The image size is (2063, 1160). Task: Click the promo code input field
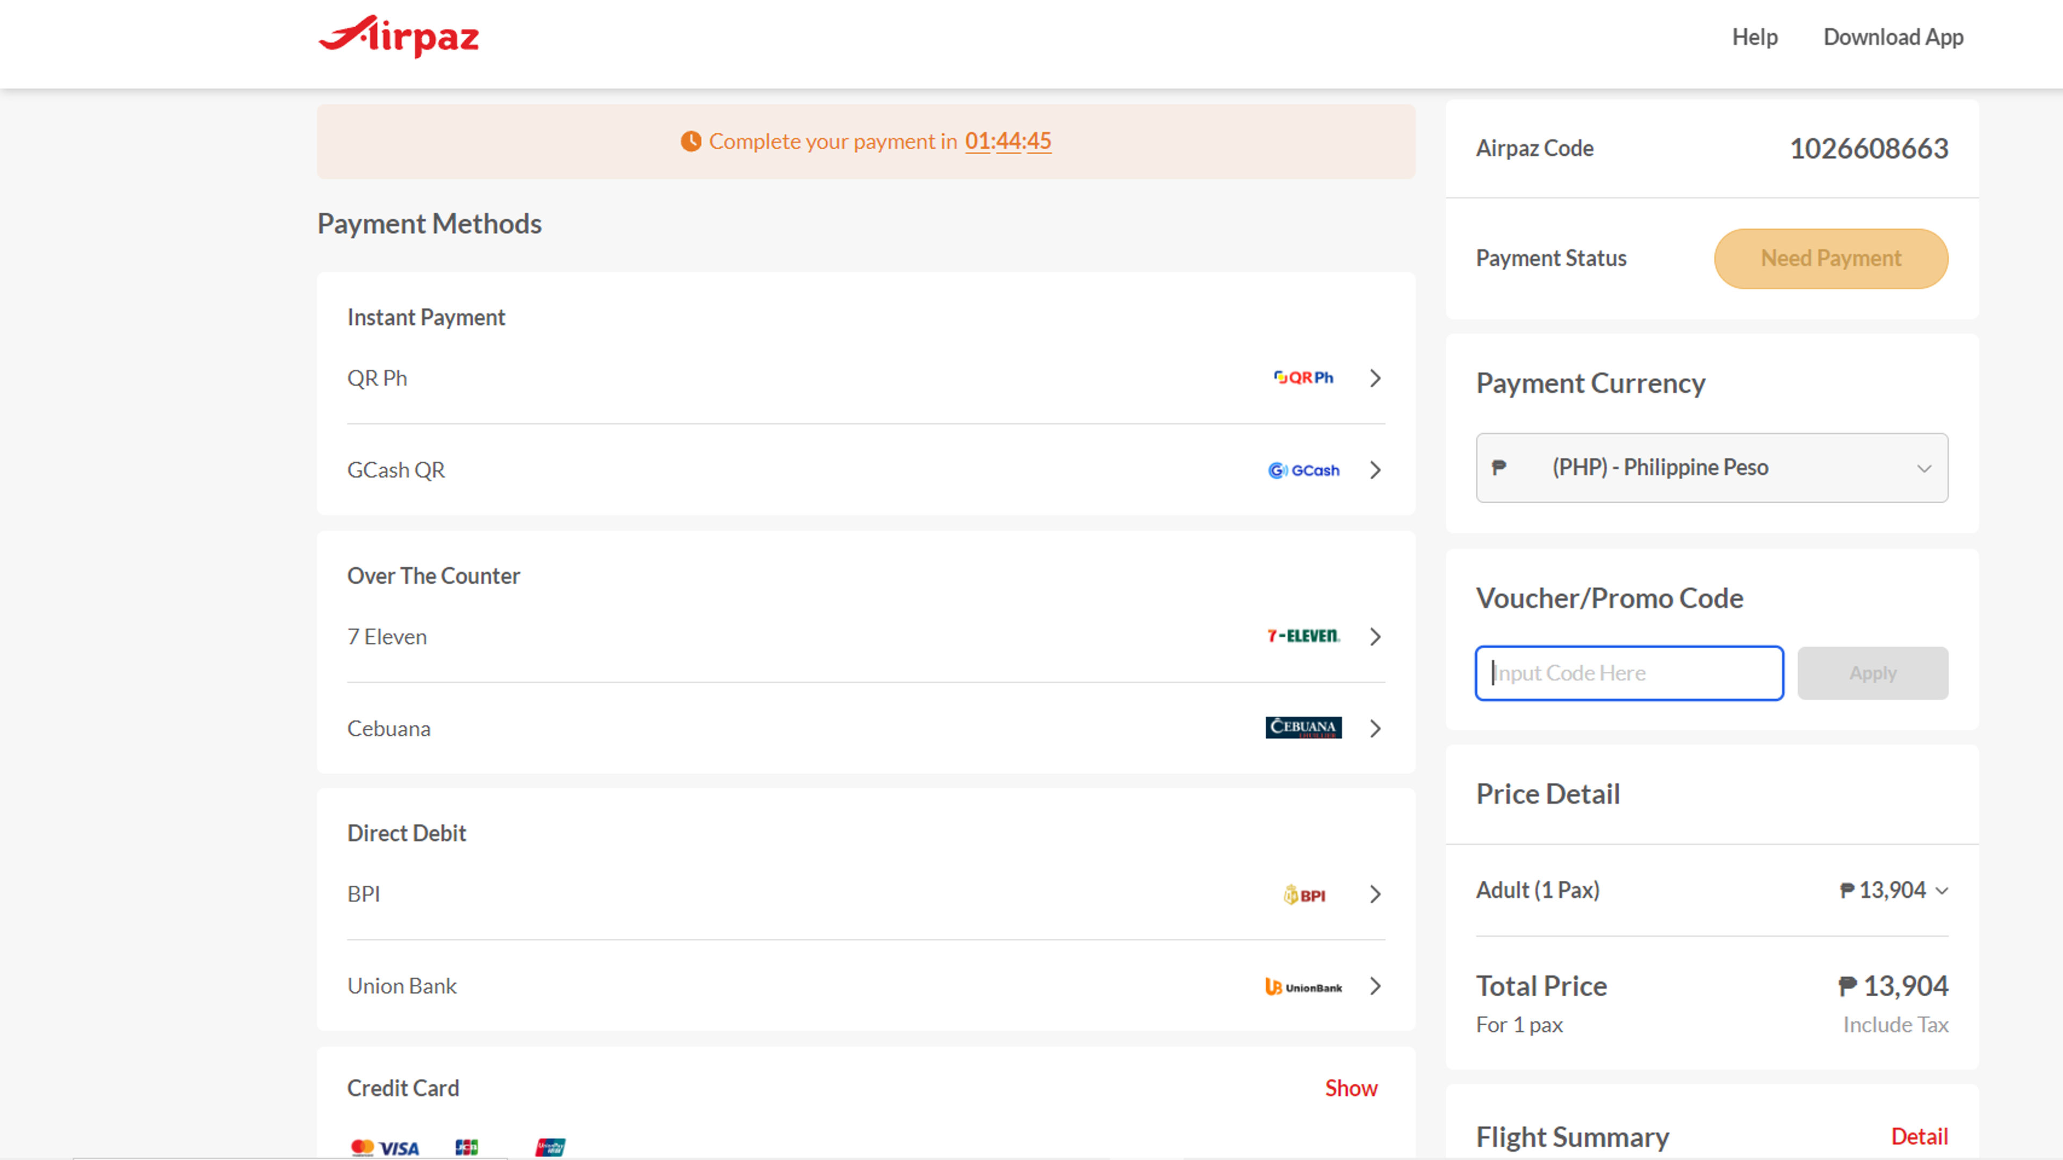click(x=1629, y=673)
